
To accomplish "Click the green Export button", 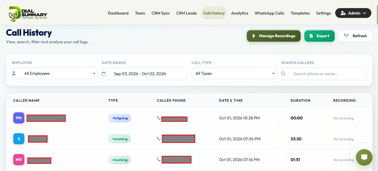I will (x=319, y=36).
